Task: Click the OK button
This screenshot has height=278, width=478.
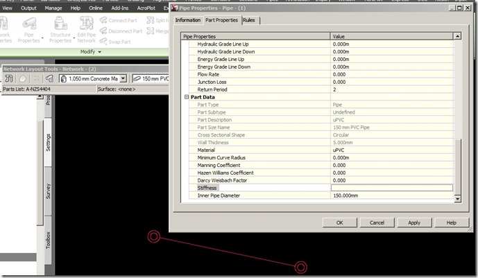Action: tap(340, 223)
